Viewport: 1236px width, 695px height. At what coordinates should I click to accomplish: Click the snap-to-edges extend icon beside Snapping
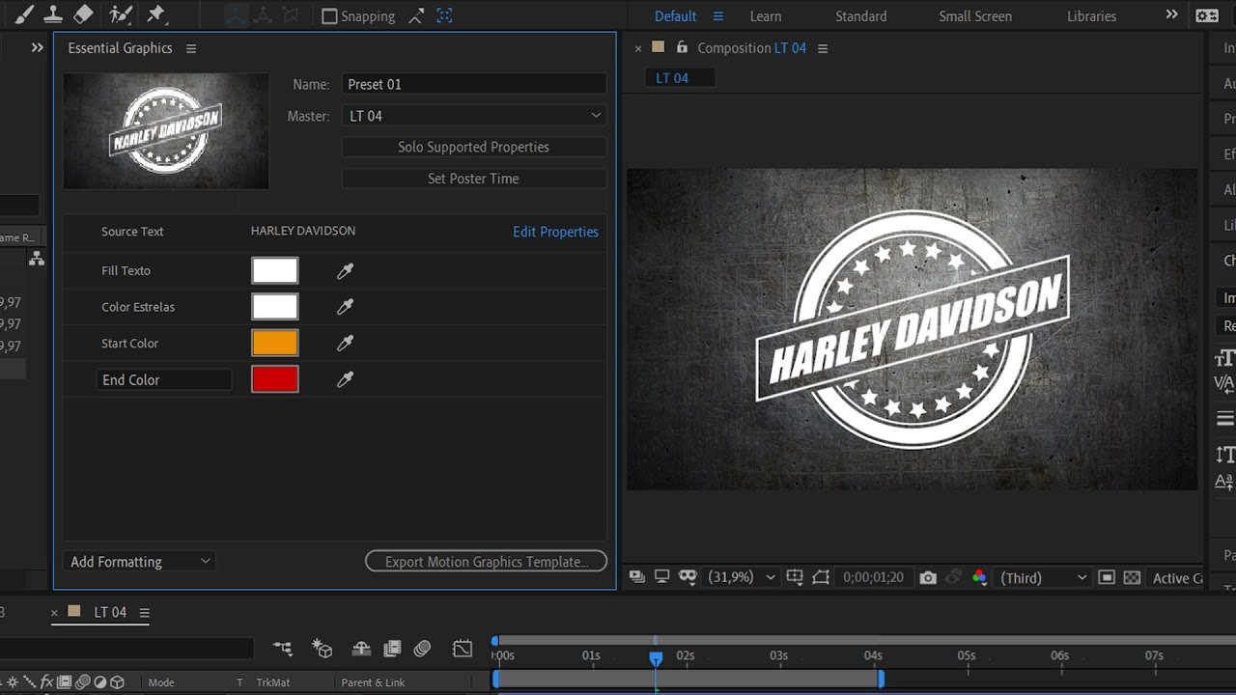[x=416, y=15]
